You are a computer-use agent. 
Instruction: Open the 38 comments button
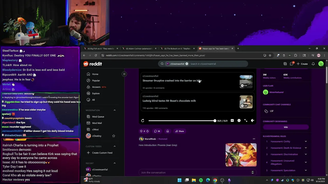click(157, 131)
